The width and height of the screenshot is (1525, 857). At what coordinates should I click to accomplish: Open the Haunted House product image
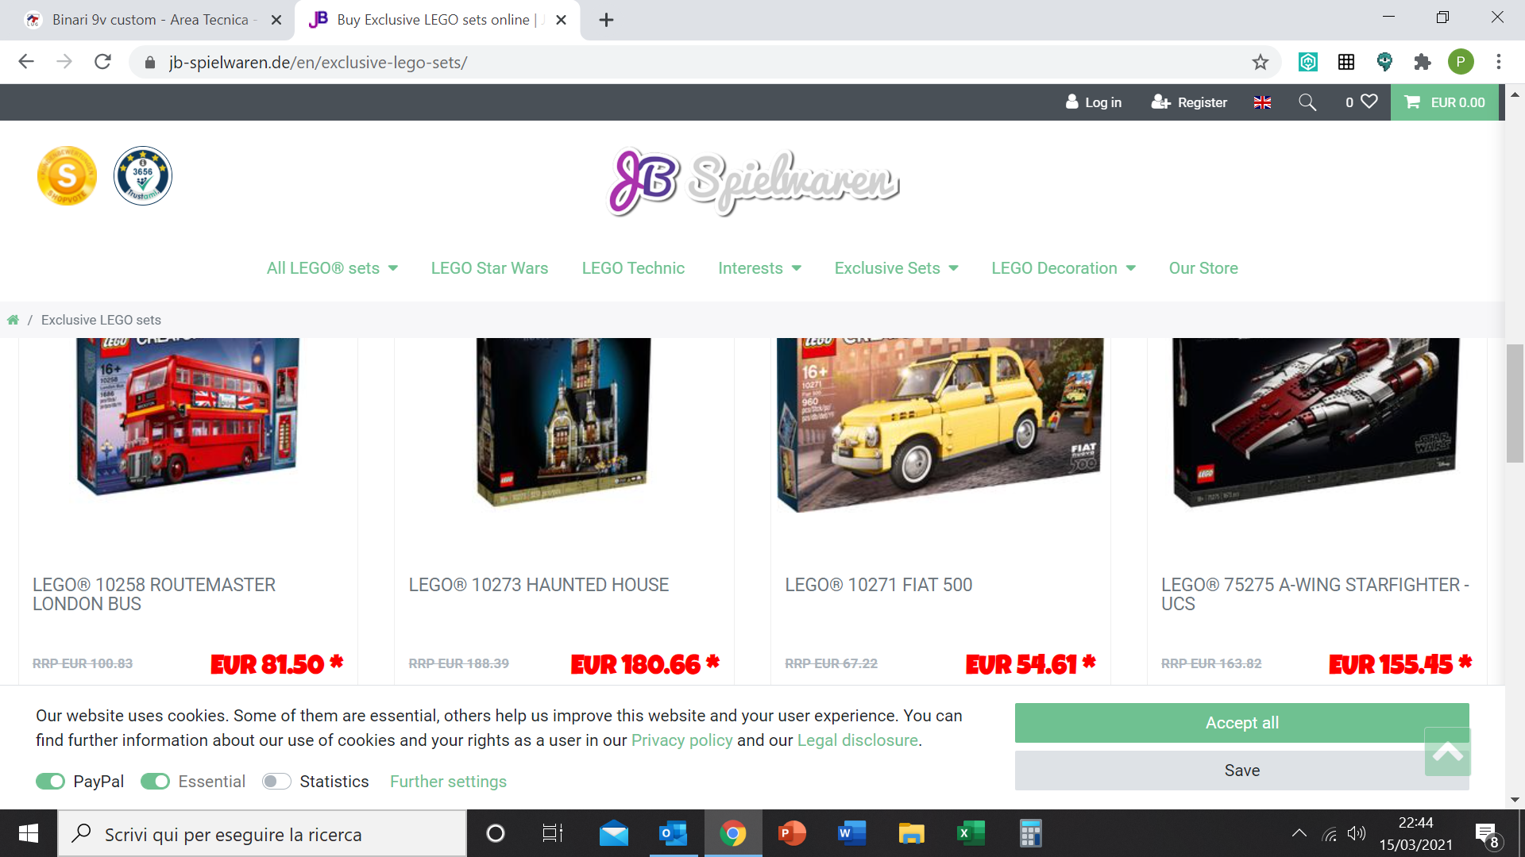point(563,421)
